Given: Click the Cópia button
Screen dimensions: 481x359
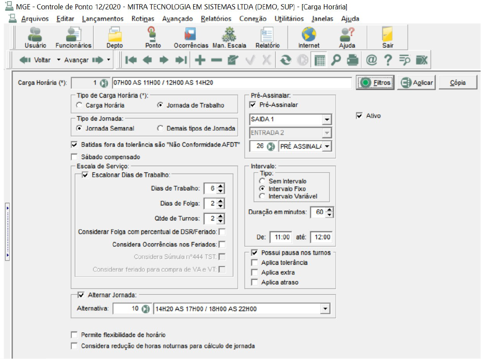Looking at the screenshot, I should click(458, 83).
